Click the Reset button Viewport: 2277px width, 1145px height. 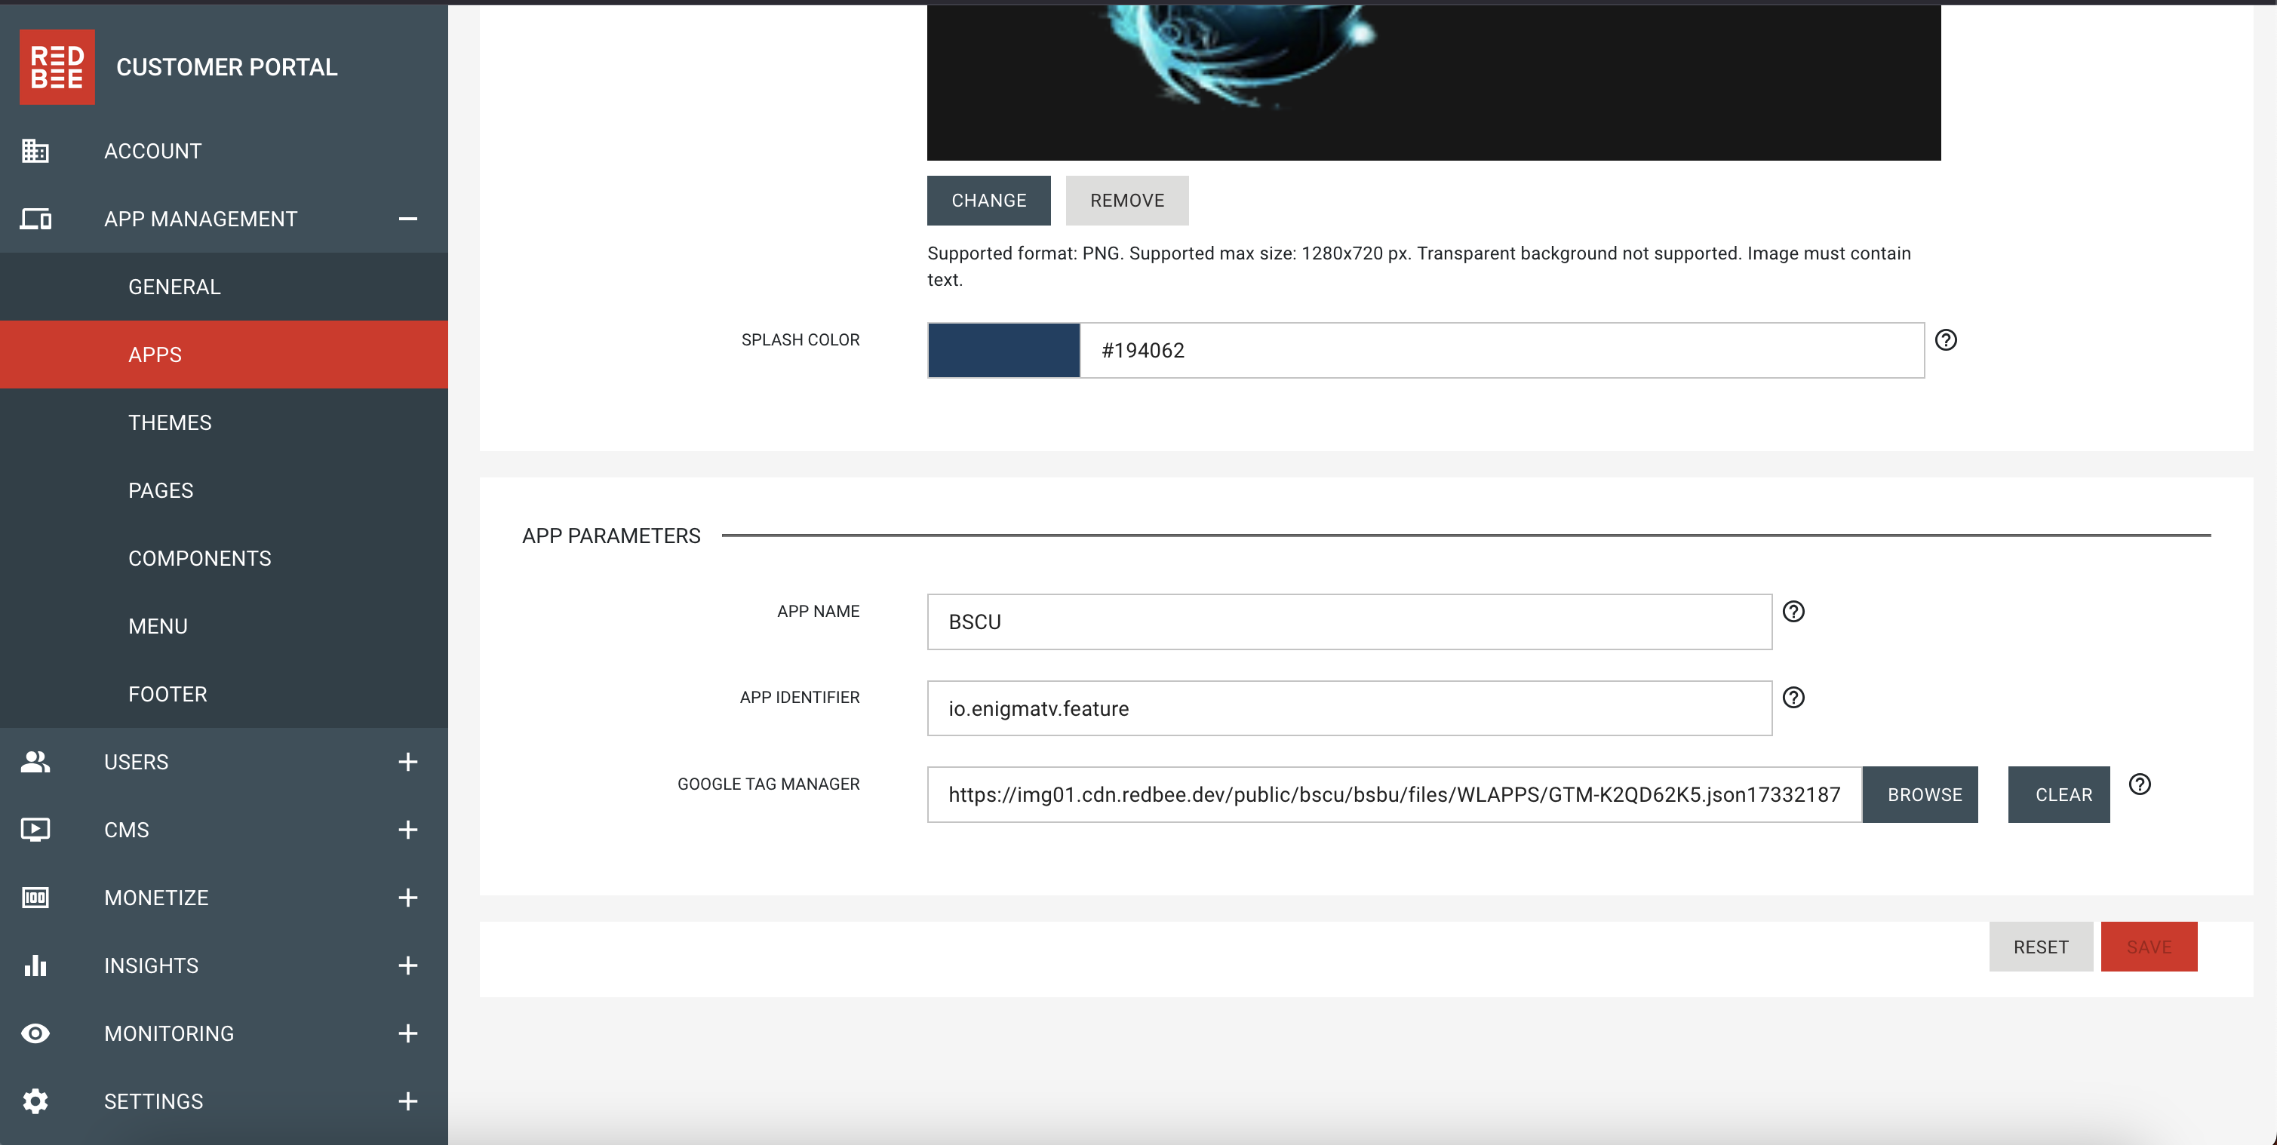click(2040, 947)
